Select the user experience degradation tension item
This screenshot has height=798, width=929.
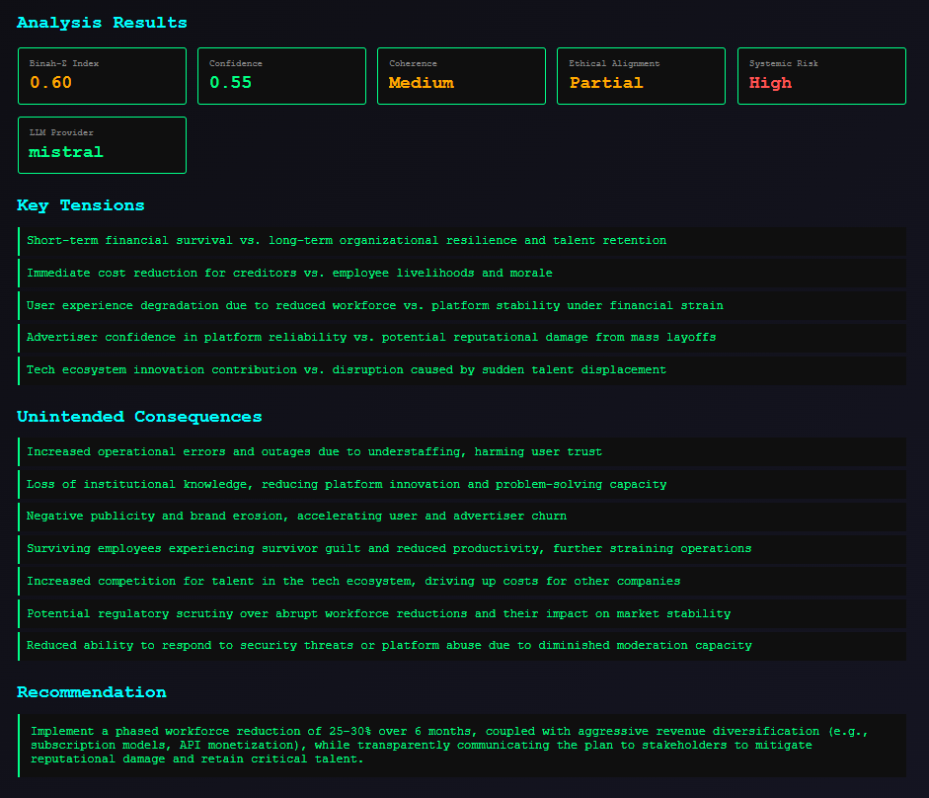click(374, 305)
